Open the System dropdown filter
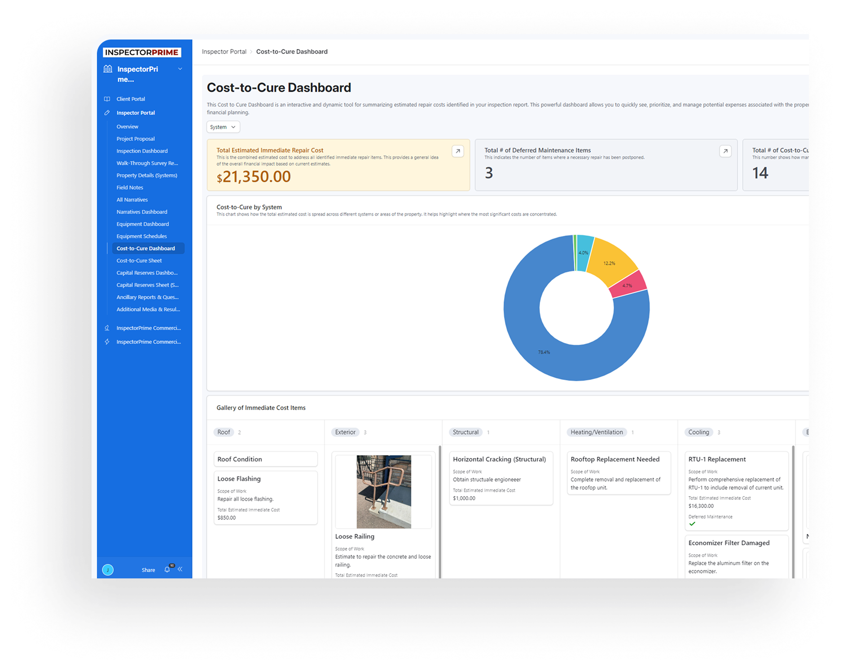The image size is (843, 670). (x=223, y=127)
